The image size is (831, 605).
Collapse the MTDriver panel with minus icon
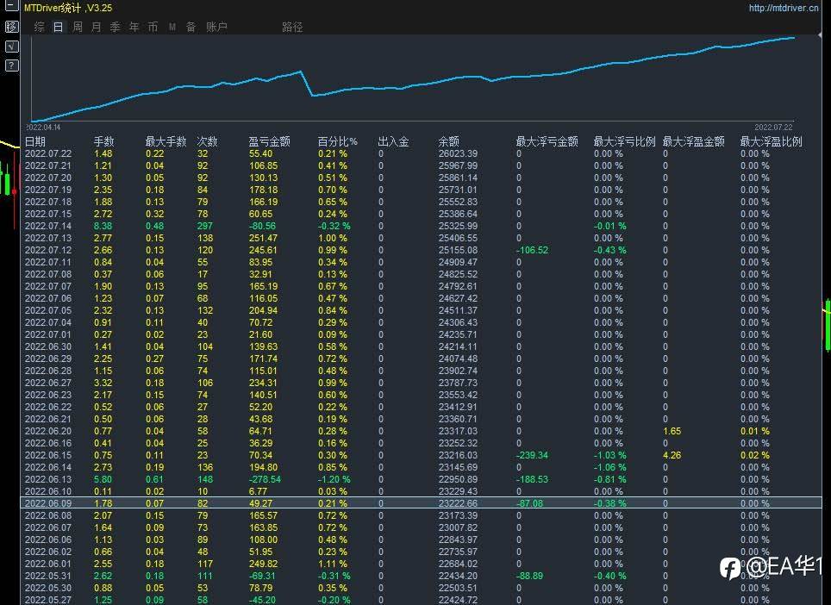tap(11, 6)
